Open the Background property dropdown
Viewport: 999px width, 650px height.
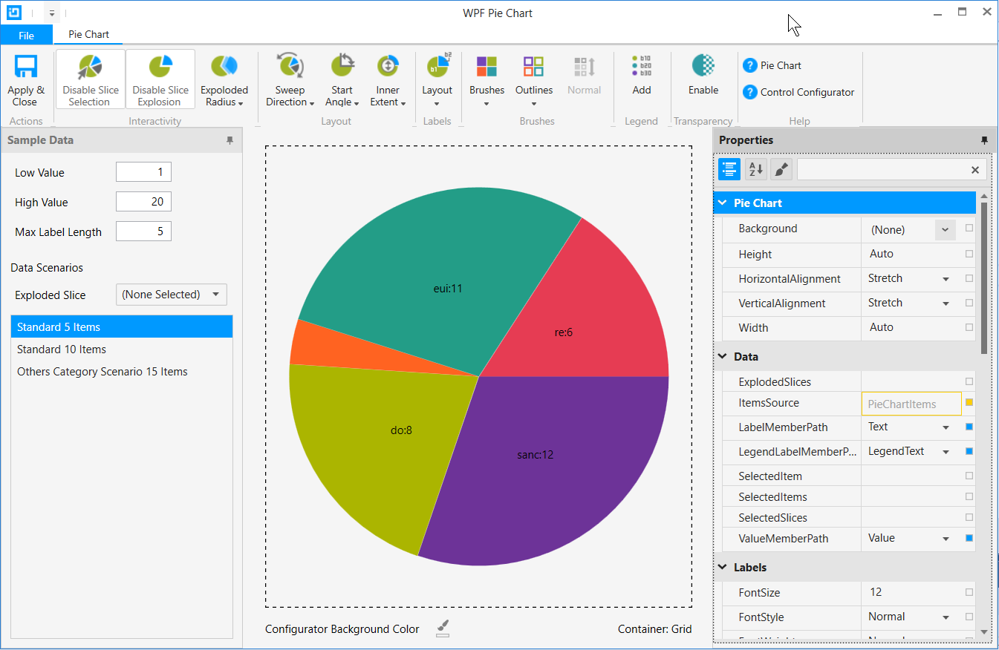point(945,229)
